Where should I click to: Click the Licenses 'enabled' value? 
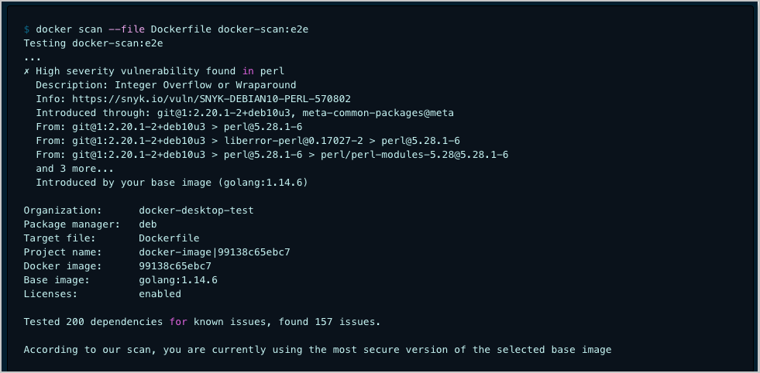(160, 294)
